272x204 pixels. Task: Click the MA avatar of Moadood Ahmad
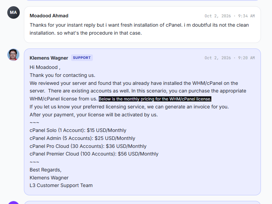click(14, 12)
